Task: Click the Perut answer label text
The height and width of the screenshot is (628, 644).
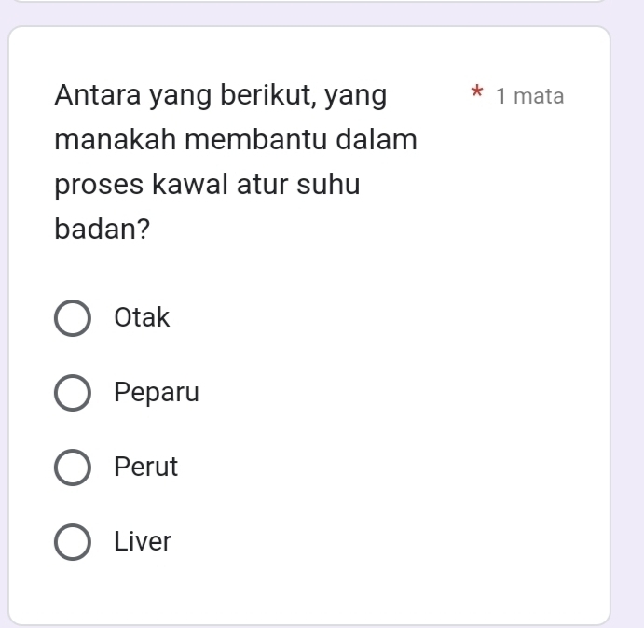Action: 145,468
